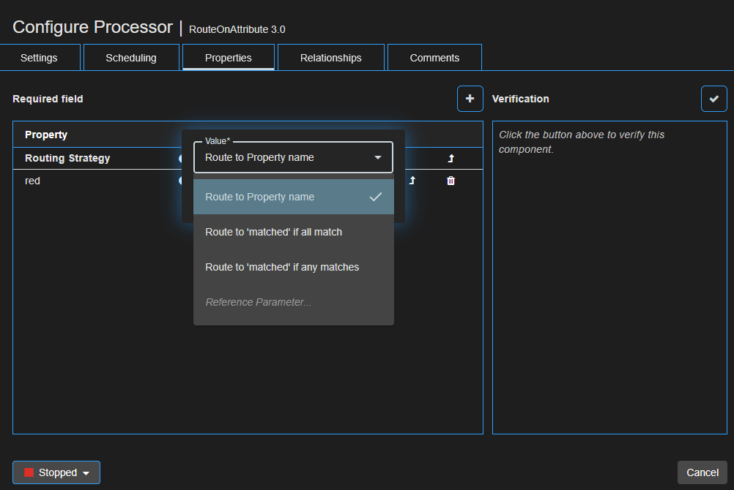
Task: Click the red Stopped status square
Action: tap(29, 472)
